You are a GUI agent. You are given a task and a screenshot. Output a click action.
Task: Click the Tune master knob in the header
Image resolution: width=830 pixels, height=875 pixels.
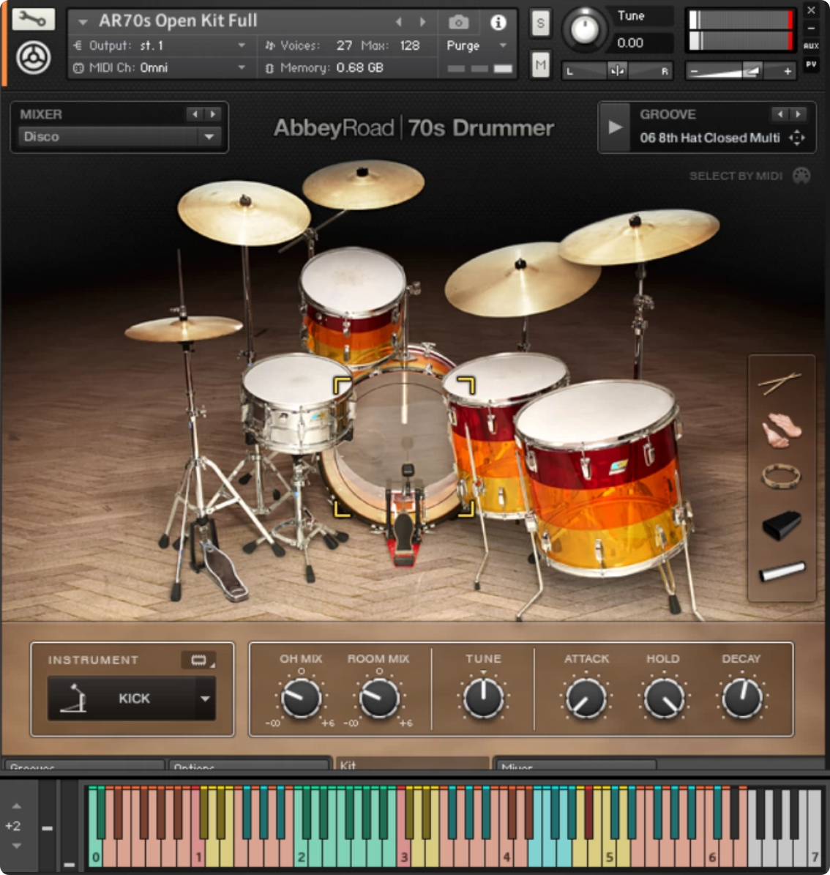(585, 29)
